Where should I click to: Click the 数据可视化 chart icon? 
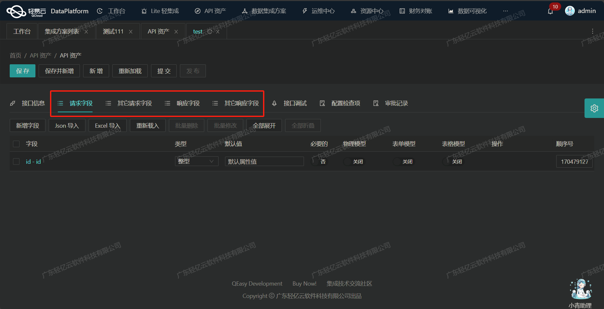451,11
